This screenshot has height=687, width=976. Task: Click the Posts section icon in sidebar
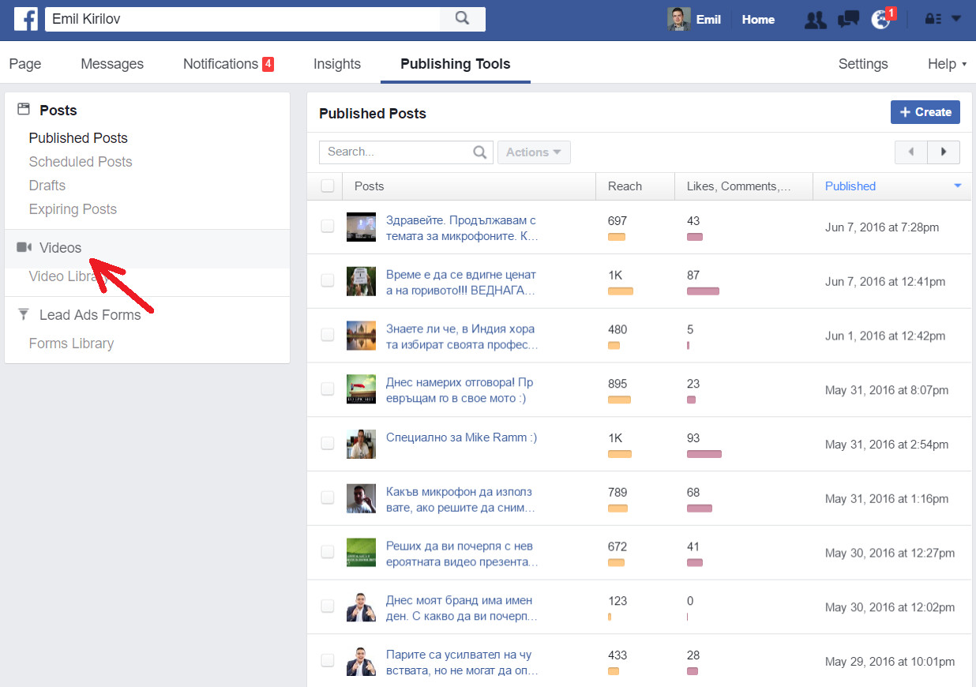(23, 110)
